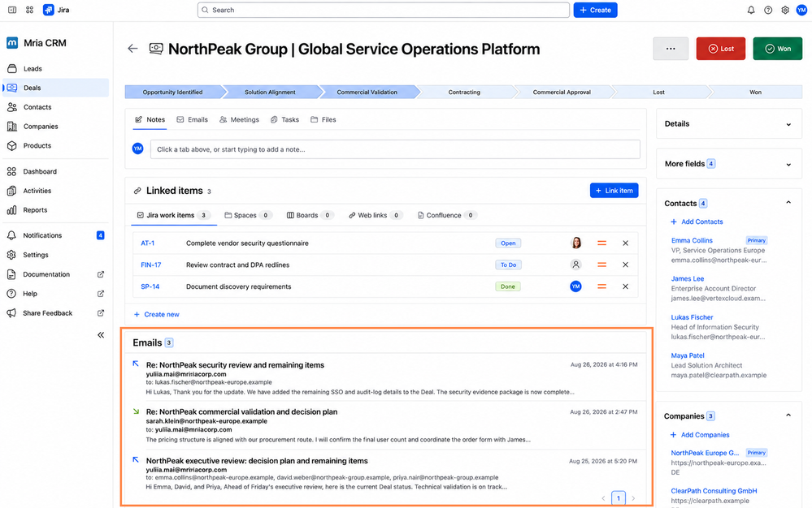
Task: Click the Link item button
Action: tap(614, 191)
